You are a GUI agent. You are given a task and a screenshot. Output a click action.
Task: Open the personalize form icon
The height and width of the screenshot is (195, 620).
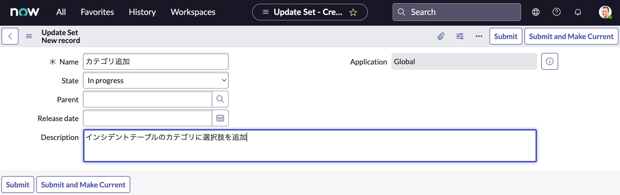point(460,36)
